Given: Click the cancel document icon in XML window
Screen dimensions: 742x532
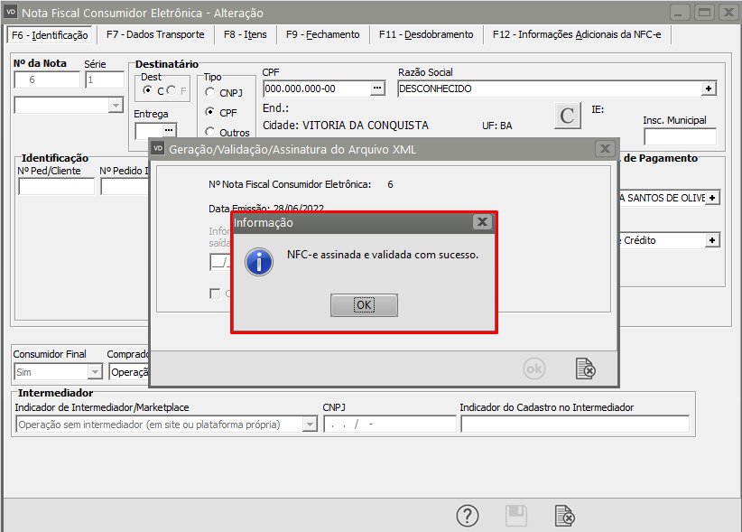Looking at the screenshot, I should [585, 369].
